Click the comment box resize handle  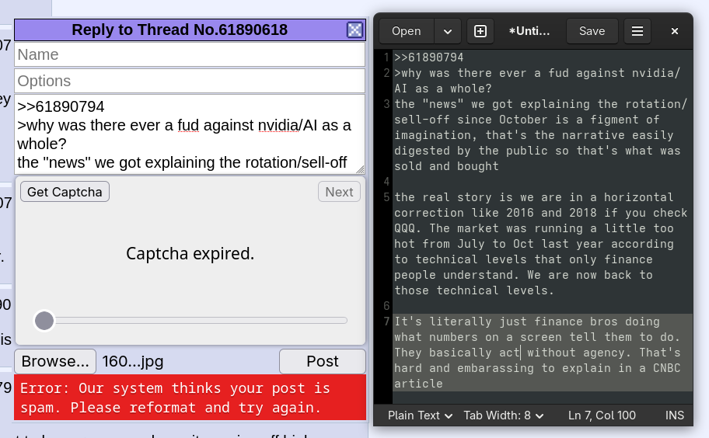(x=360, y=169)
